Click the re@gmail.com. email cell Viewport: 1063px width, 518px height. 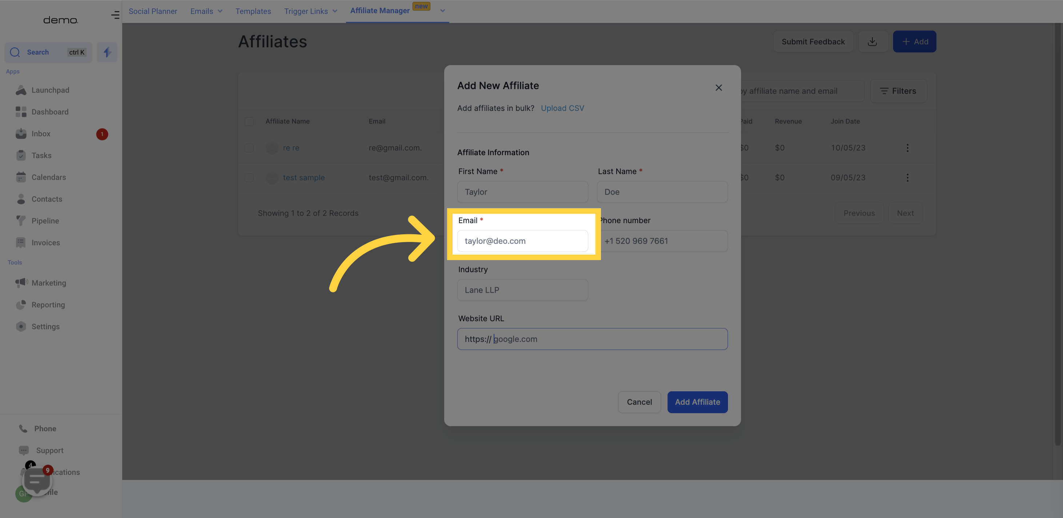(395, 148)
